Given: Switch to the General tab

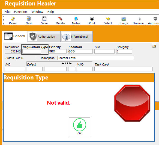Looking at the screenshot, I should [15, 36].
